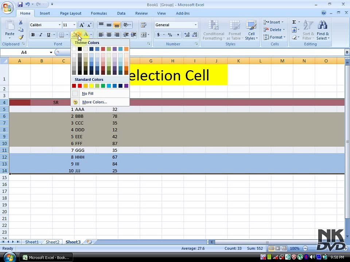Click the Borders icon
This screenshot has width=350, height=262.
pyautogui.click(x=62, y=35)
